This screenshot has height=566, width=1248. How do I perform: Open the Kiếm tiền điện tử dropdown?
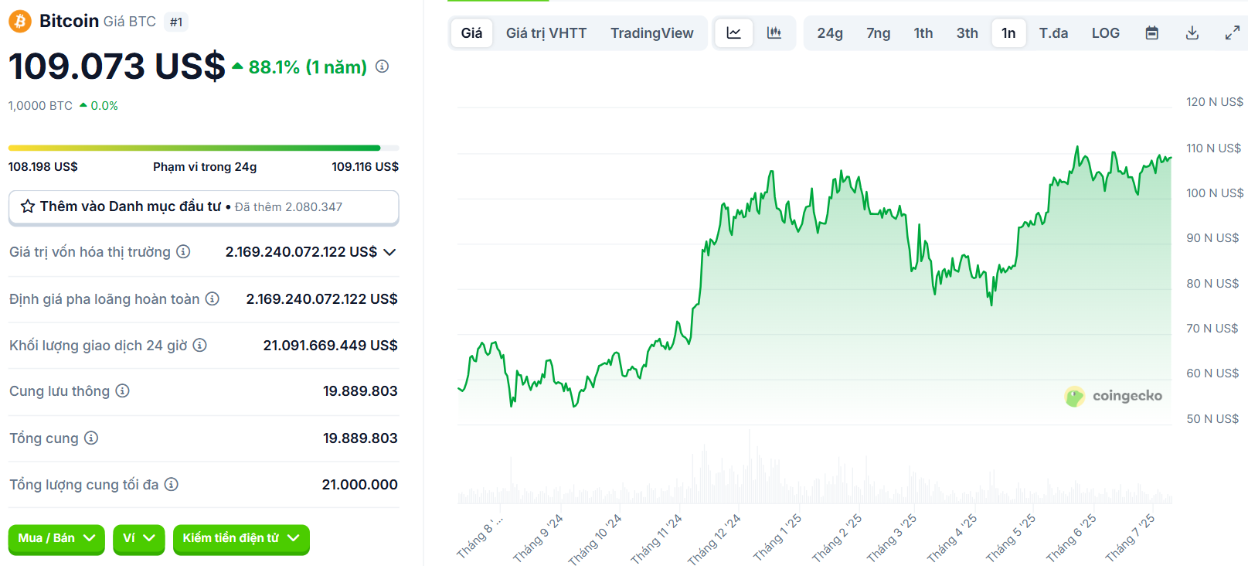[x=241, y=538]
